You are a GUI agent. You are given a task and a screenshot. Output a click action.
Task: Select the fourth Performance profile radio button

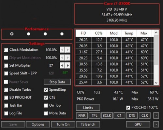tap(62, 34)
